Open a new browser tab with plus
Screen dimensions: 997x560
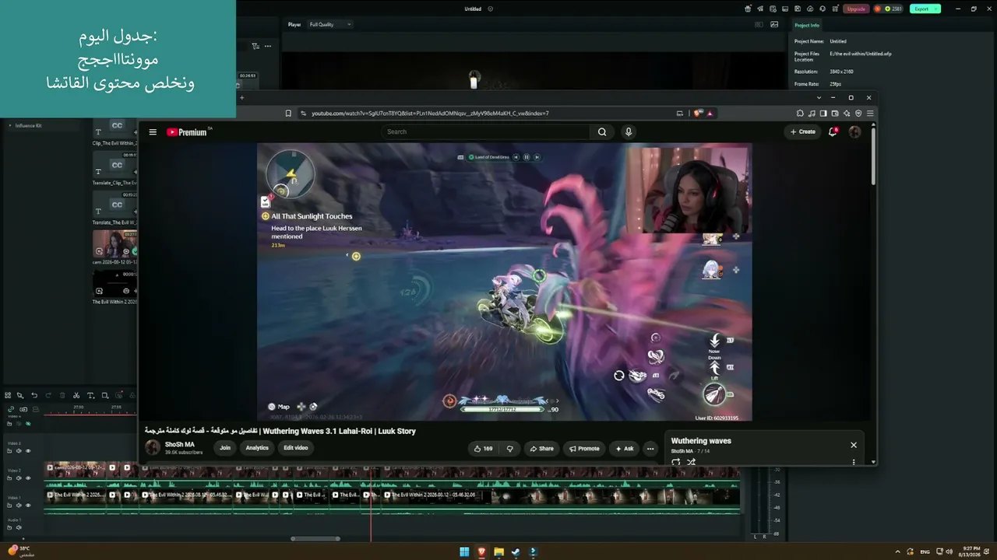(x=241, y=98)
